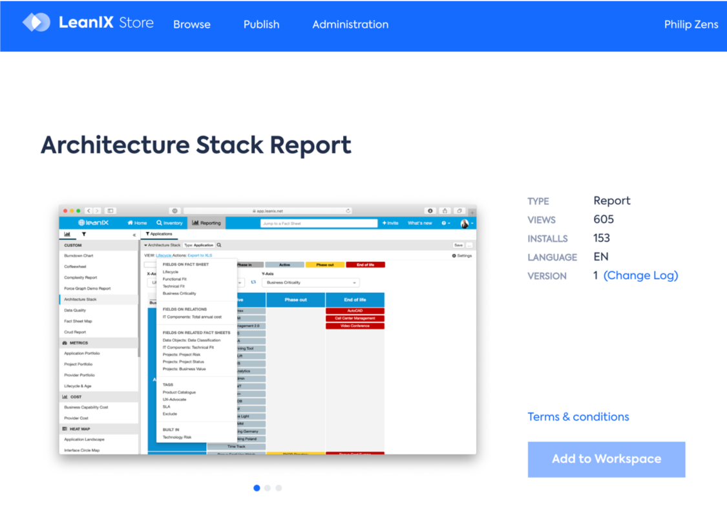Viewport: 727px width, 521px height.
Task: Click the Home icon in preview screenshot
Action: click(x=131, y=223)
